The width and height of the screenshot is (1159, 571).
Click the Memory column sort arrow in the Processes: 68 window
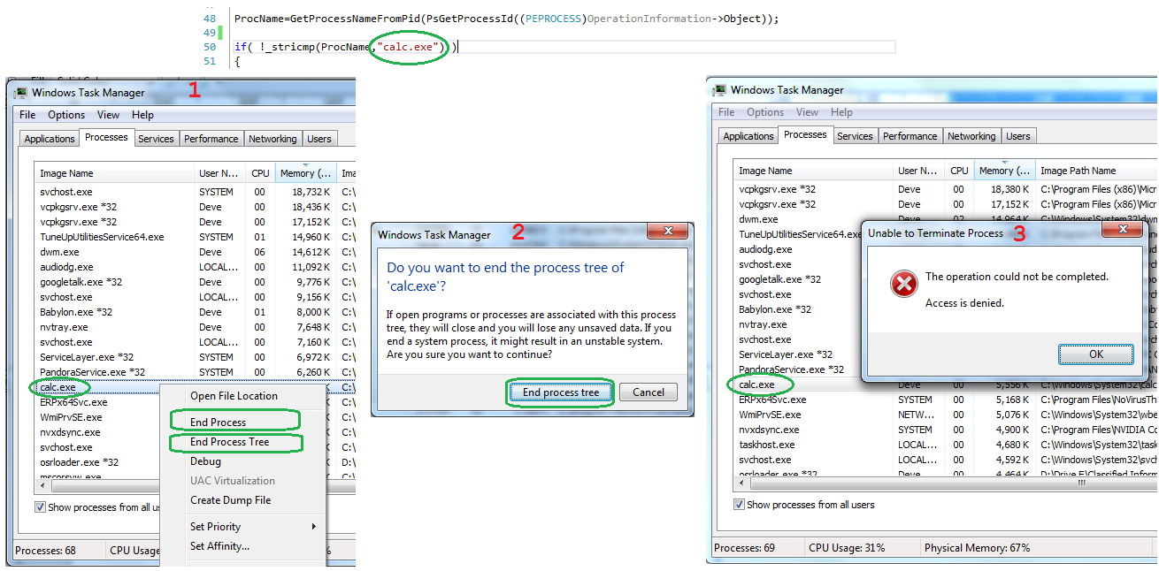[x=305, y=165]
